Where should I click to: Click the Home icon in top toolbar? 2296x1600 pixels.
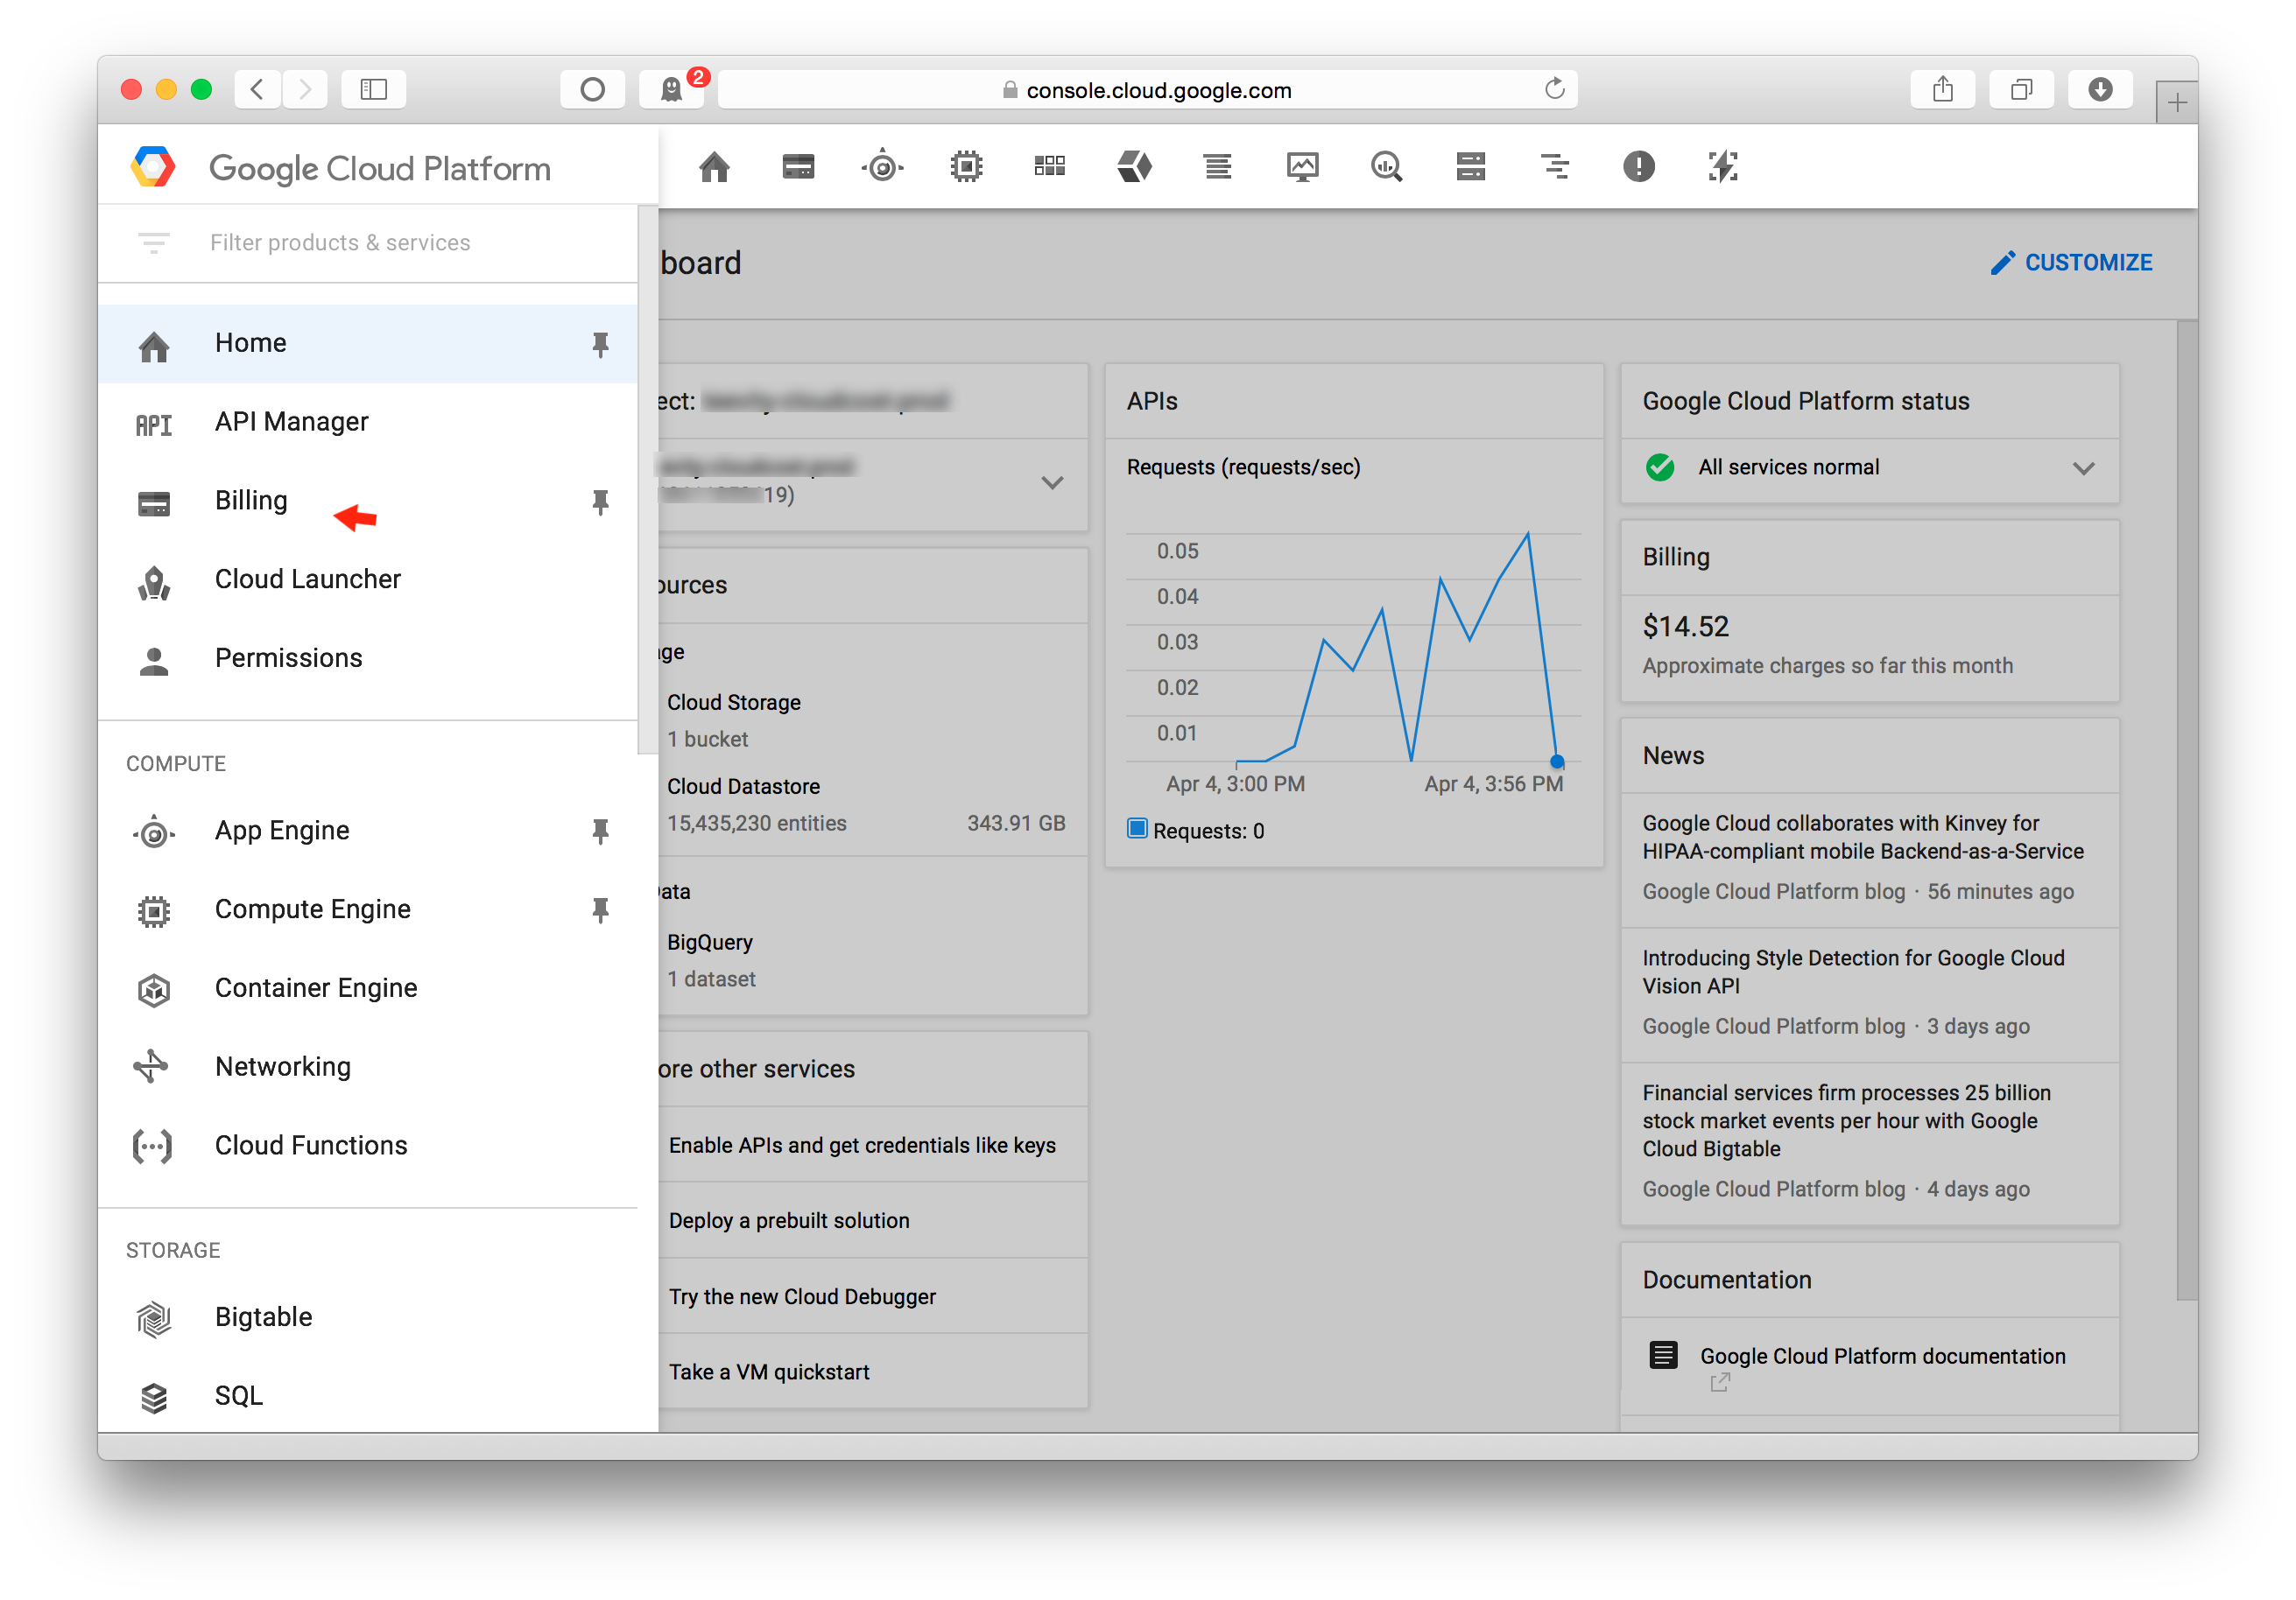pyautogui.click(x=714, y=167)
